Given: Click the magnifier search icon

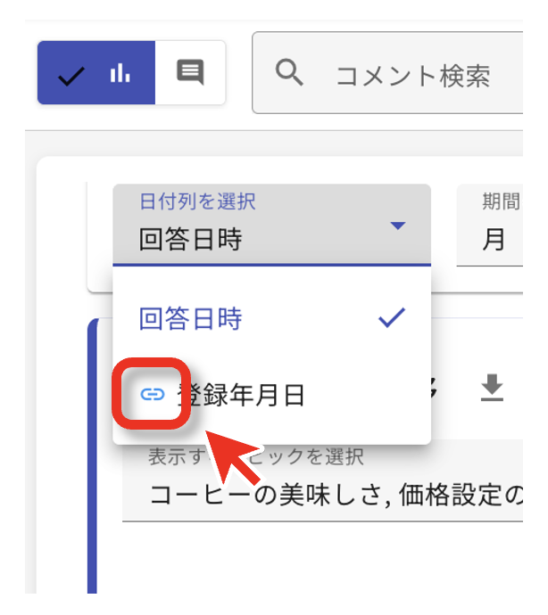Looking at the screenshot, I should point(289,72).
